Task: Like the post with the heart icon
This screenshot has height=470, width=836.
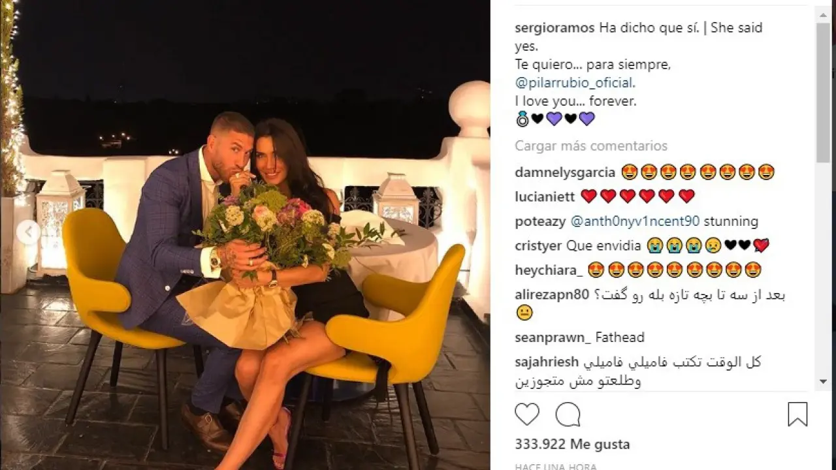Action: pos(527,415)
